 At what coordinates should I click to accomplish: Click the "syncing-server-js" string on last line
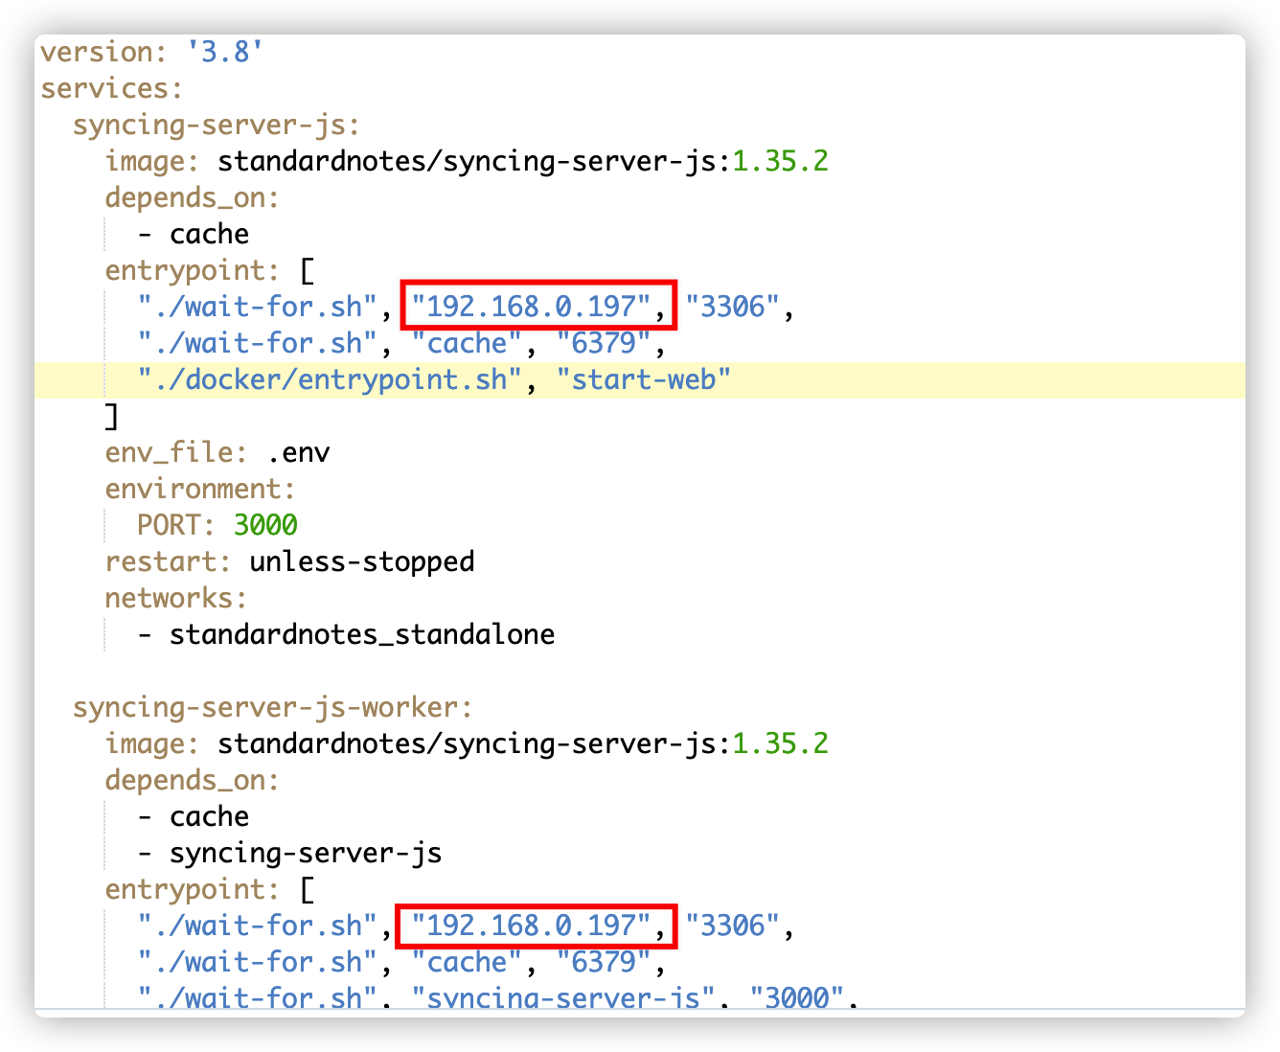(x=563, y=996)
